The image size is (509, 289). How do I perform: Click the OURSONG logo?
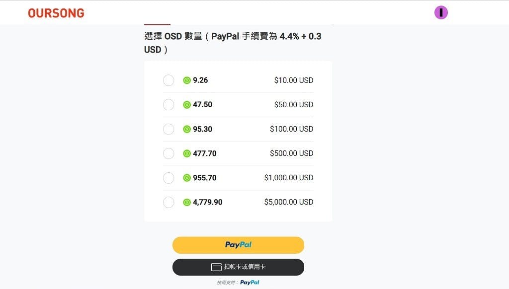coord(56,13)
